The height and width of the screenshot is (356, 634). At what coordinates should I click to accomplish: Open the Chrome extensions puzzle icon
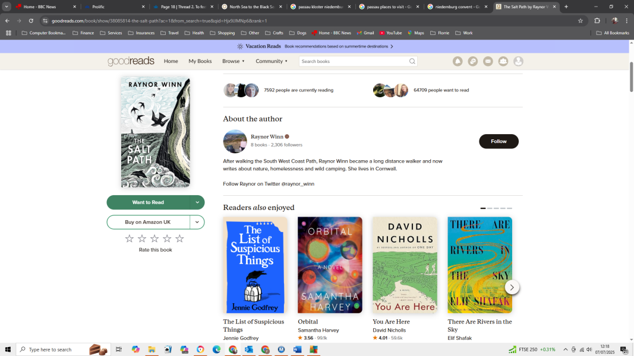[x=597, y=21]
